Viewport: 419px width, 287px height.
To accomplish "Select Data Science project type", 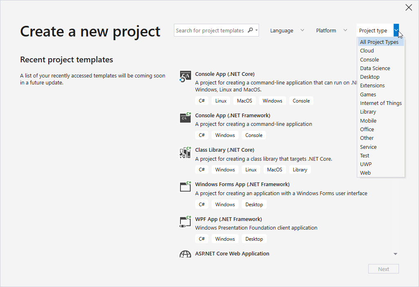I will [381, 68].
